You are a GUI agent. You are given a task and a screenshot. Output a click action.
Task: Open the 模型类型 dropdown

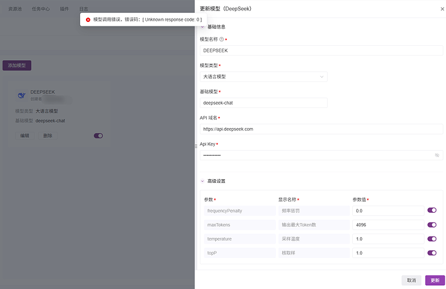[263, 77]
